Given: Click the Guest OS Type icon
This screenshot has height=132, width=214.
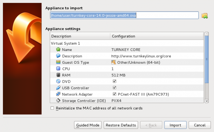Looking at the screenshot, I should (58, 62).
